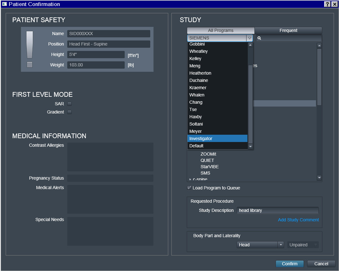Enable the SAR first level mode checkbox
This screenshot has height=271, width=339.
pos(69,104)
